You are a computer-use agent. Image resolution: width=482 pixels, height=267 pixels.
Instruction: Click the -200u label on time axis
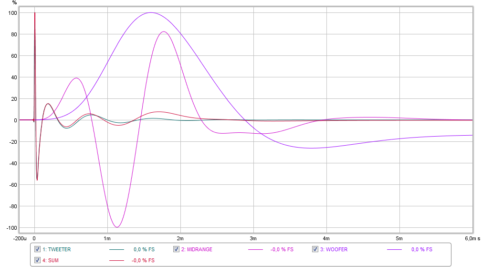[20, 238]
